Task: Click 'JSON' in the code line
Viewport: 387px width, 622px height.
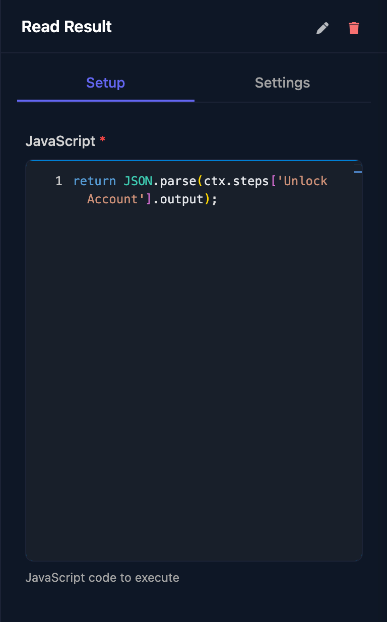Action: pyautogui.click(x=138, y=181)
